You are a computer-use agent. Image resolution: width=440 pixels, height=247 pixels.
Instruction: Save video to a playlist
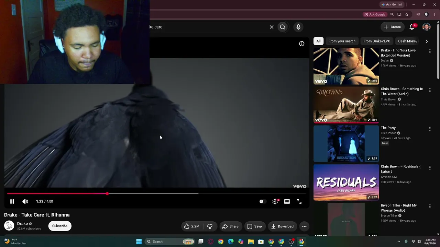[255, 226]
